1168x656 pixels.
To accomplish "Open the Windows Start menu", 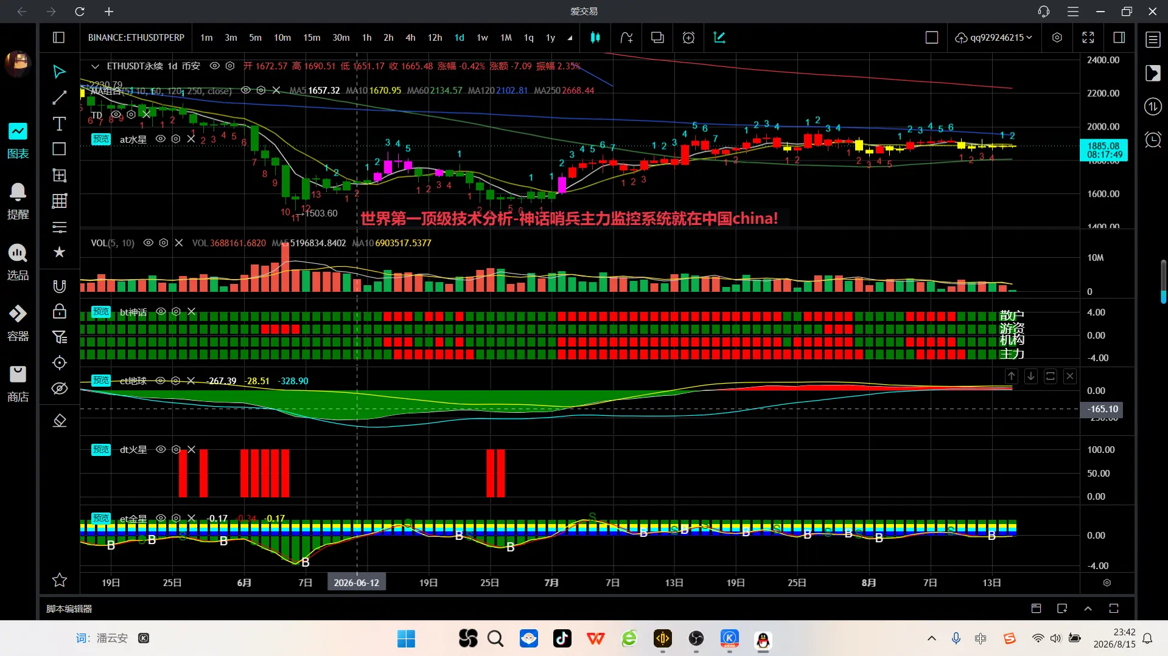I will click(x=406, y=638).
